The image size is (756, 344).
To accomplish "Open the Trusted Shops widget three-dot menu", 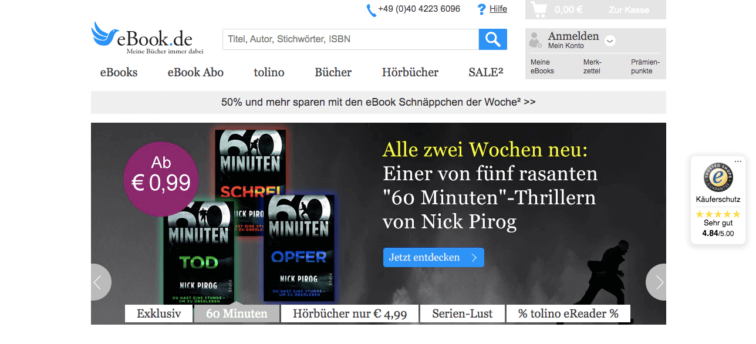I will pos(738,161).
